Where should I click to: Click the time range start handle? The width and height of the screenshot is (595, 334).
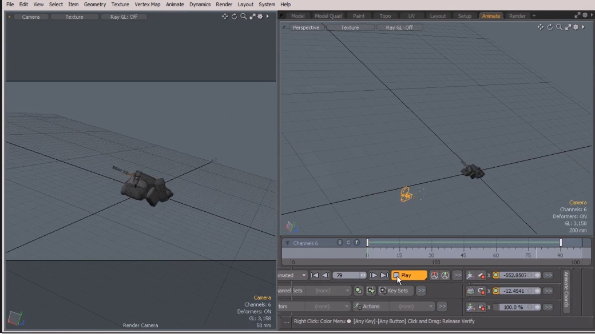pos(367,242)
